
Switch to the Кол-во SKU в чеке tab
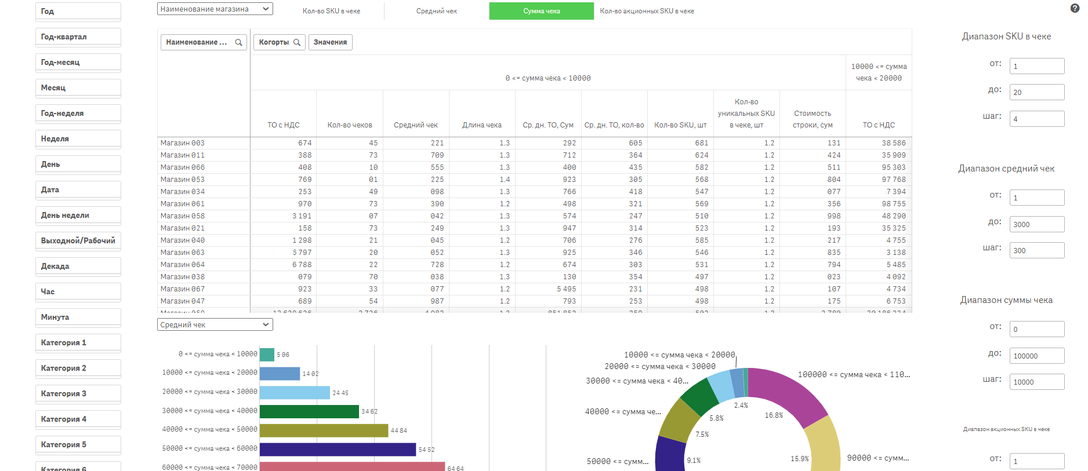[331, 11]
